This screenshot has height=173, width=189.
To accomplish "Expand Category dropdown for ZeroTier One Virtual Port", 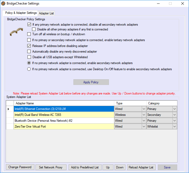I will (x=175, y=127).
